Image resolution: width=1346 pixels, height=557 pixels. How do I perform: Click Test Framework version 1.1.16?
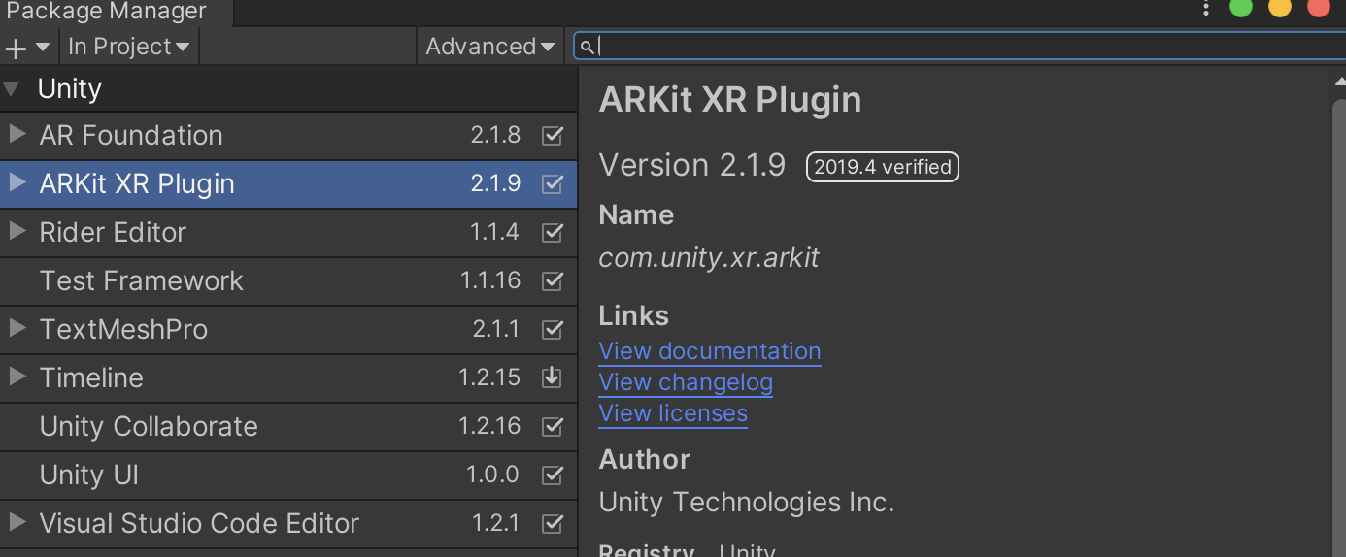point(490,280)
